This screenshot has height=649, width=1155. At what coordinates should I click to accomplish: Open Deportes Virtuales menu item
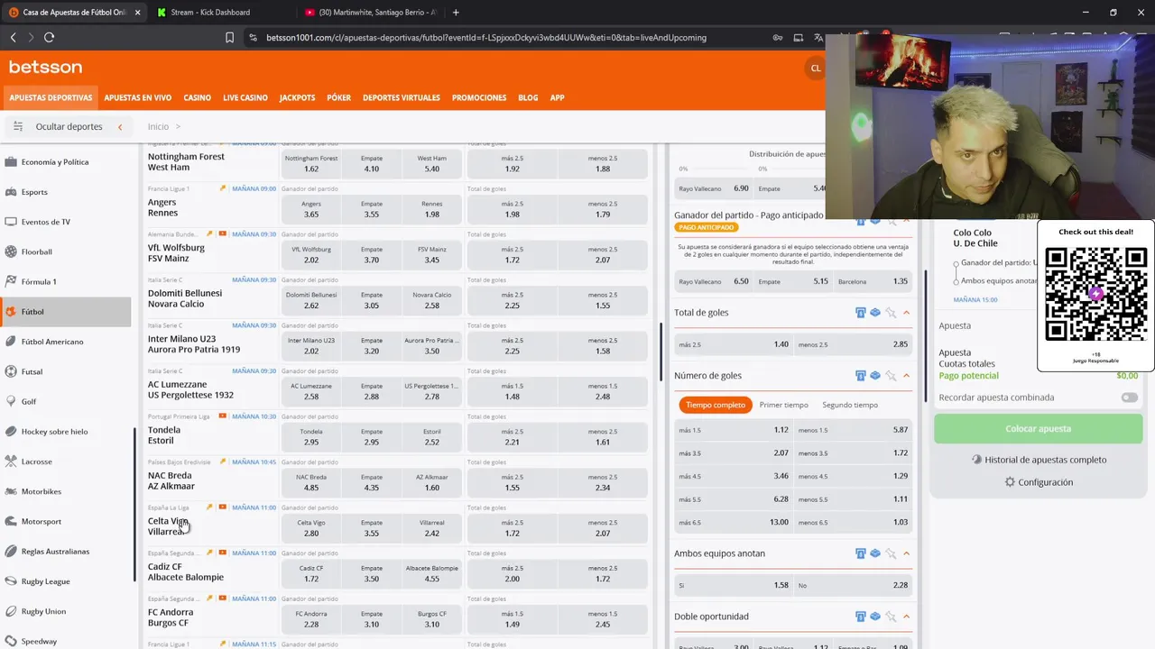point(402,97)
